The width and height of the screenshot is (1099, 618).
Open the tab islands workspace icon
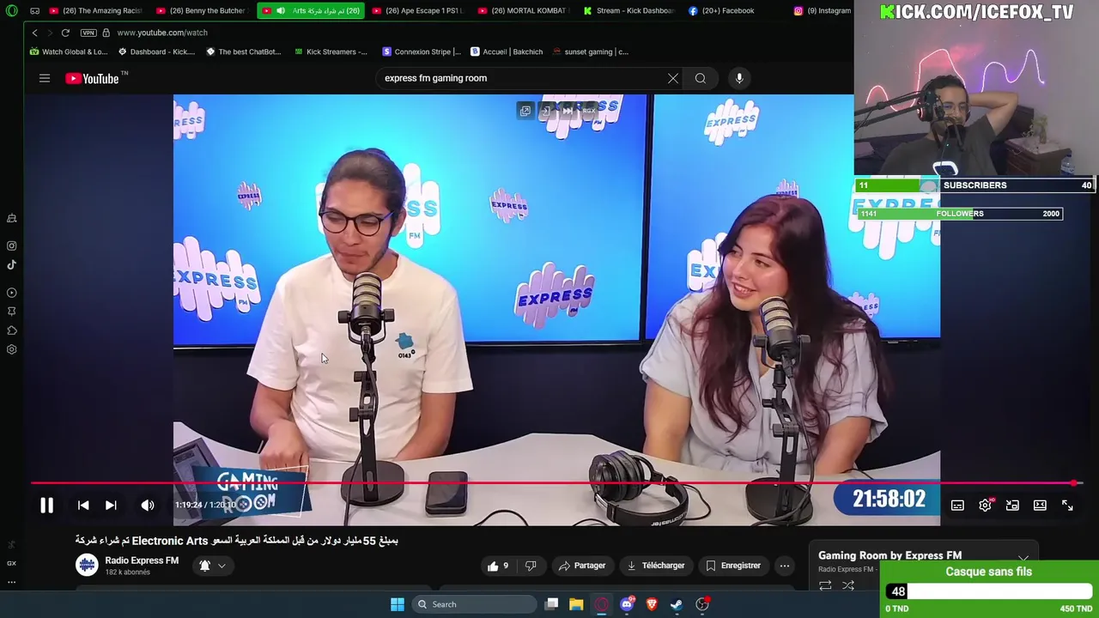tap(34, 10)
